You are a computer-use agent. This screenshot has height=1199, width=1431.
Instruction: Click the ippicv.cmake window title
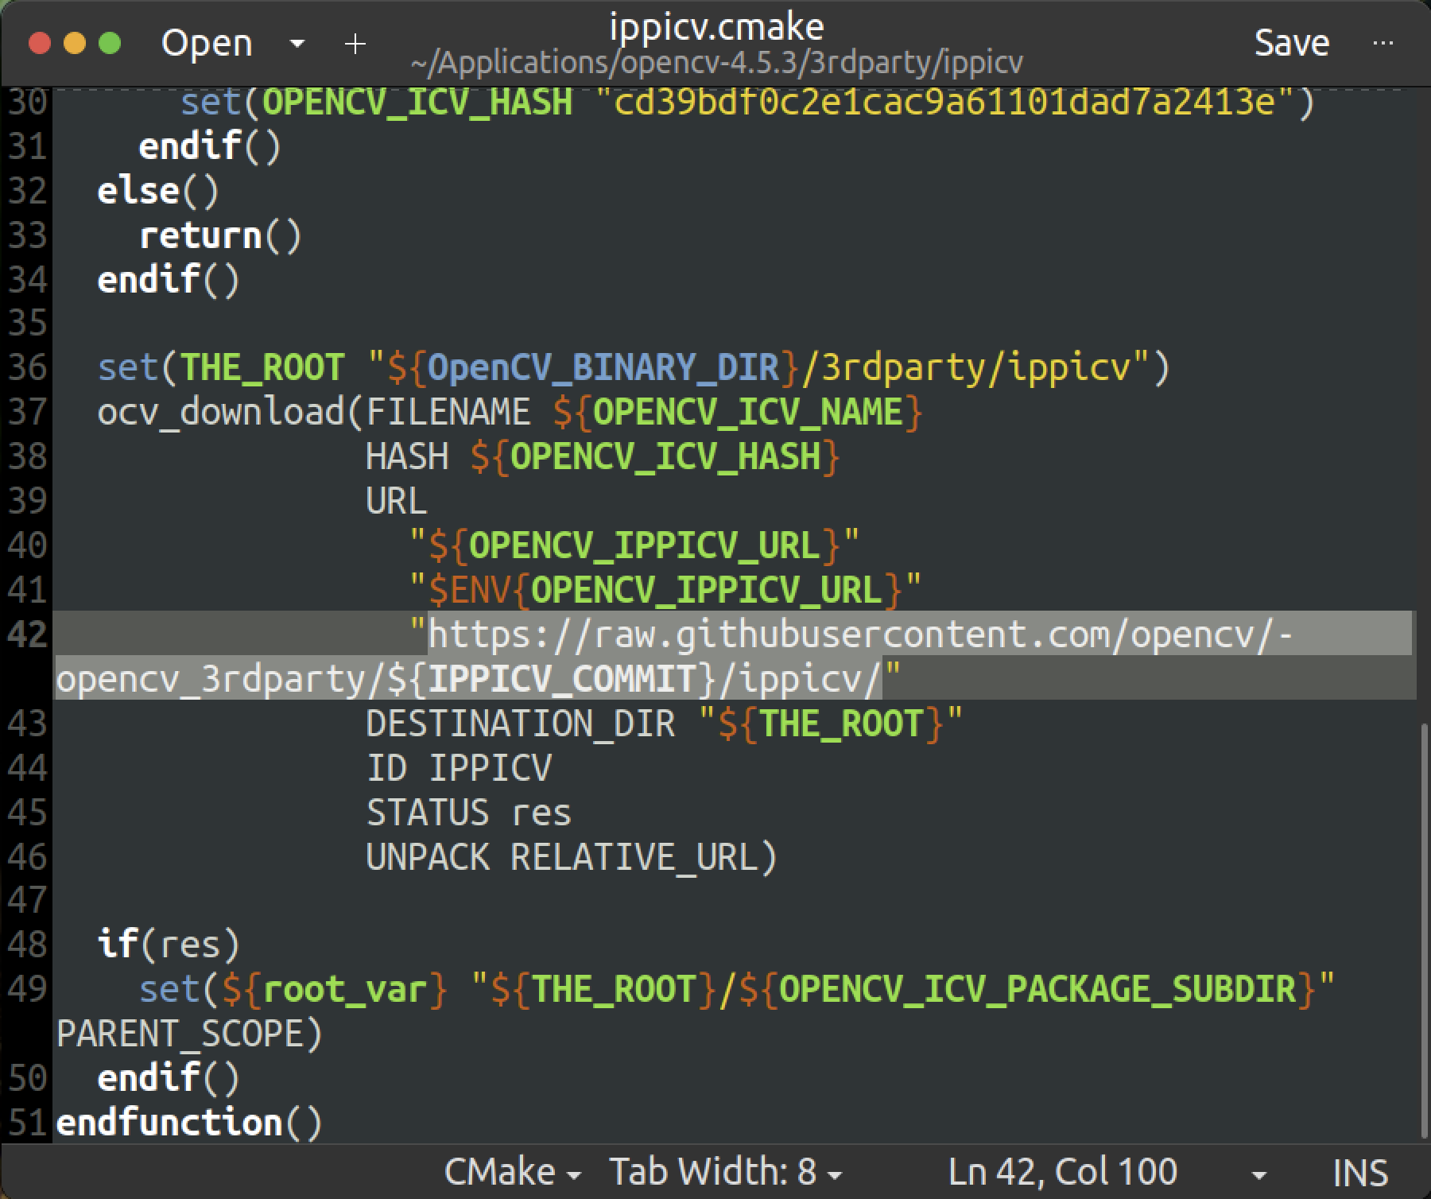coord(716,27)
